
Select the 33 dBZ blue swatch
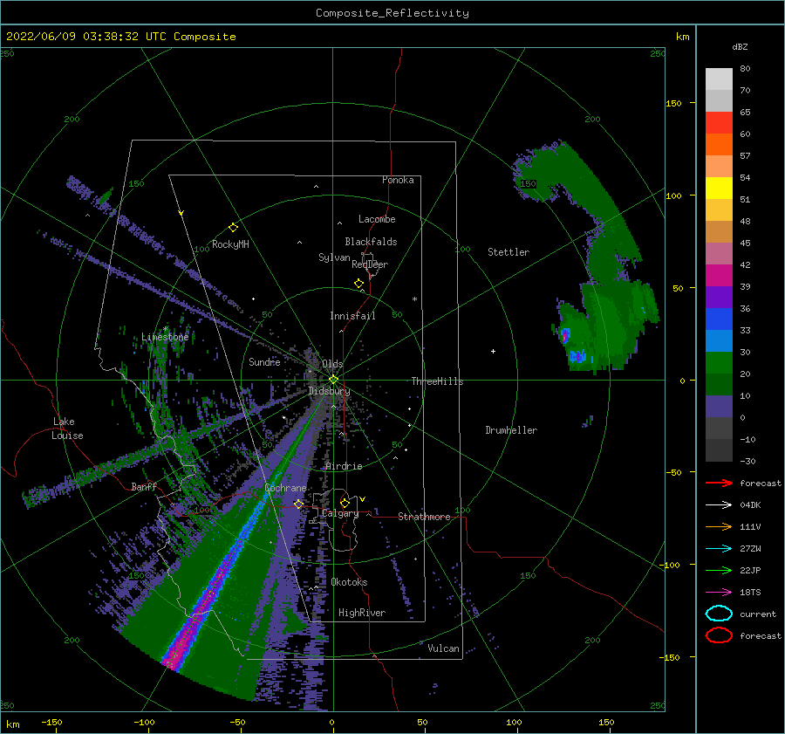pyautogui.click(x=719, y=340)
